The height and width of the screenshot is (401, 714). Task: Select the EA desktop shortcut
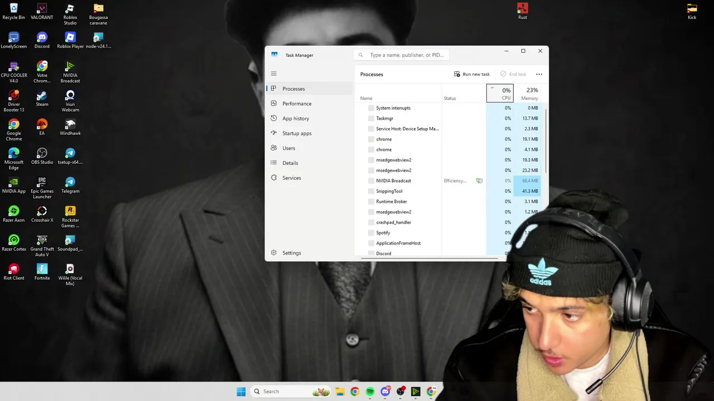[x=42, y=128]
